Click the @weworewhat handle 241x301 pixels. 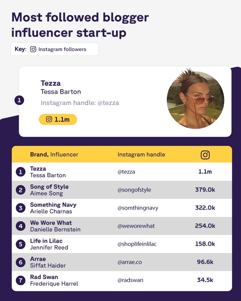pyautogui.click(x=136, y=226)
